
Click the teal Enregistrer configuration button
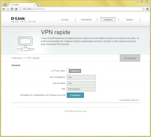pos(75,95)
